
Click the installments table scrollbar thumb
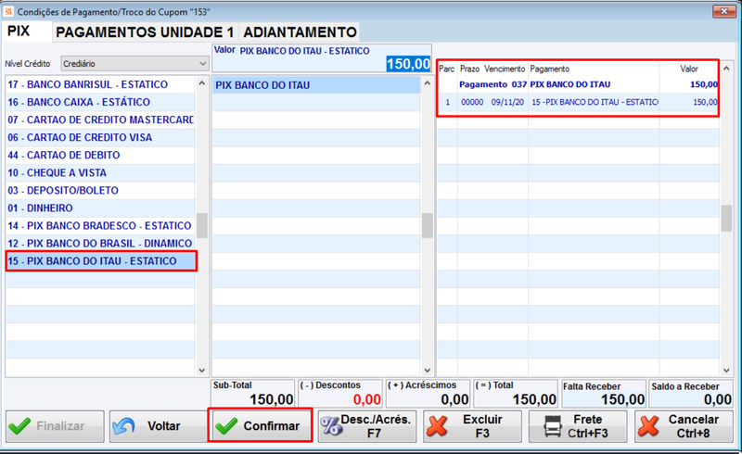click(x=726, y=218)
